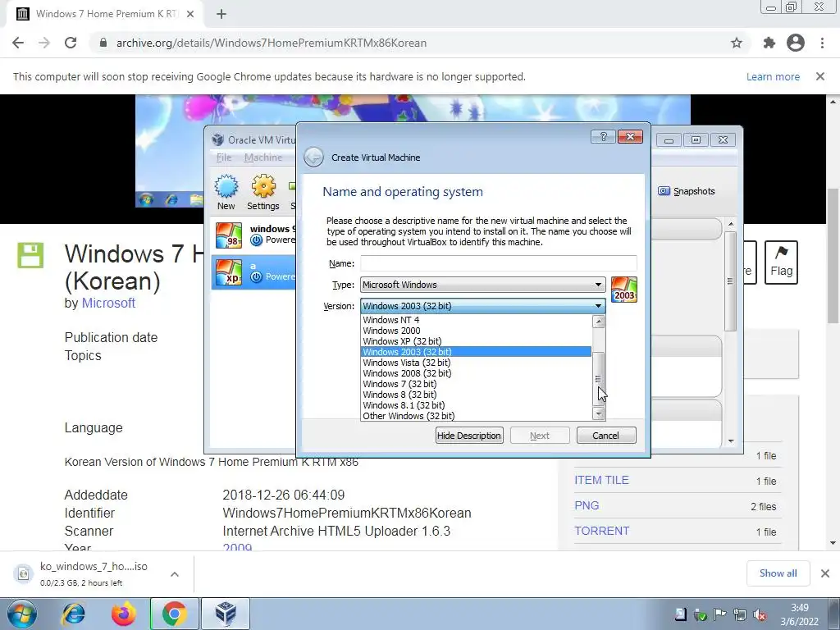
Task: Bookmark this page with the star icon
Action: tap(737, 43)
